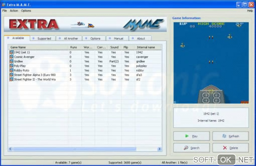Click the icon beside Robby Roto

pos(12,70)
